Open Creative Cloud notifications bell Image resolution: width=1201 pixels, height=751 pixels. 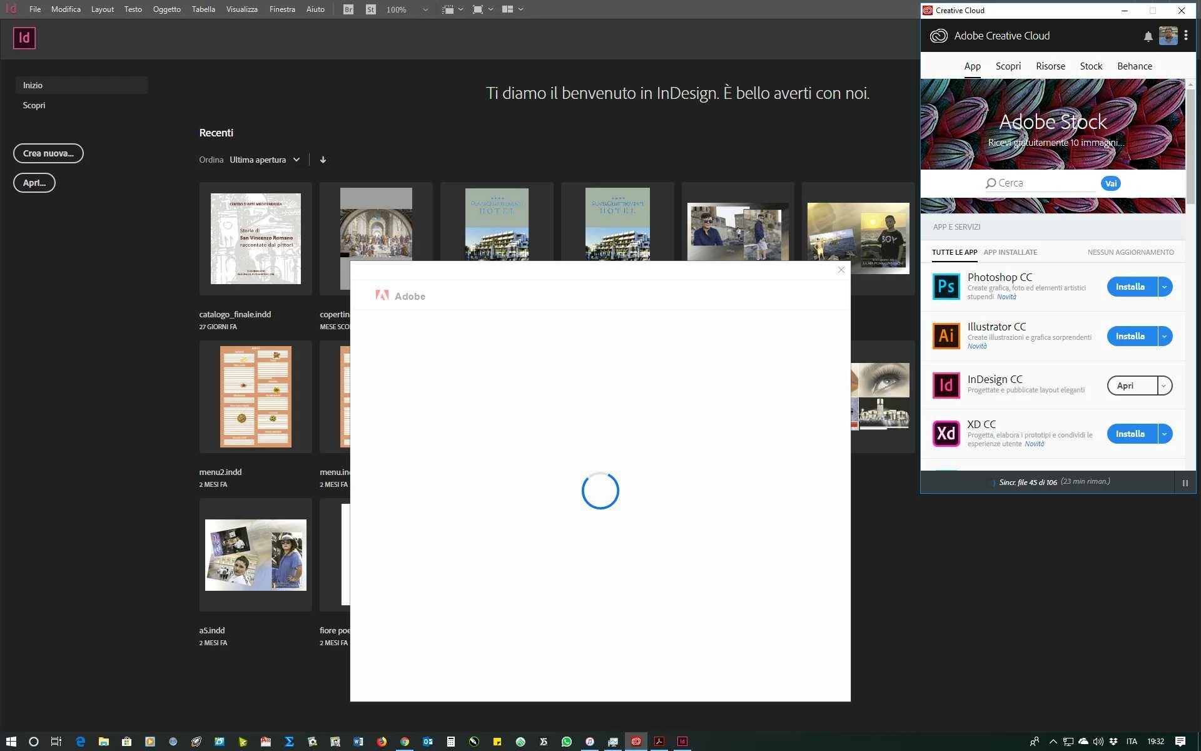point(1148,36)
